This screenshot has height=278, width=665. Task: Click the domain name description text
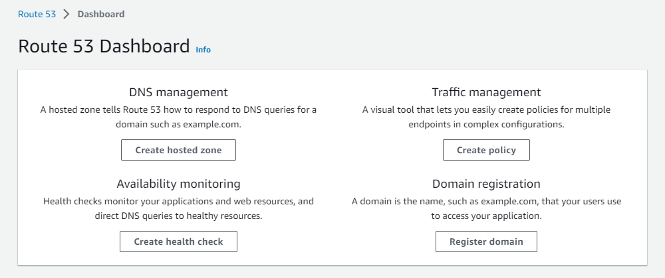click(487, 208)
